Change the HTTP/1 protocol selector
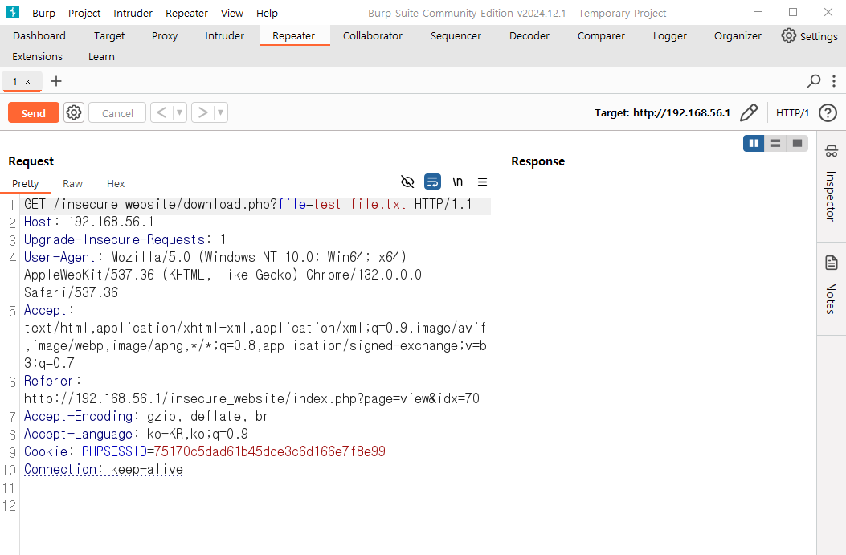 point(792,112)
